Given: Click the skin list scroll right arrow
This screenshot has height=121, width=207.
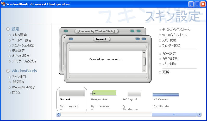Looking at the screenshot, I should point(199,114).
